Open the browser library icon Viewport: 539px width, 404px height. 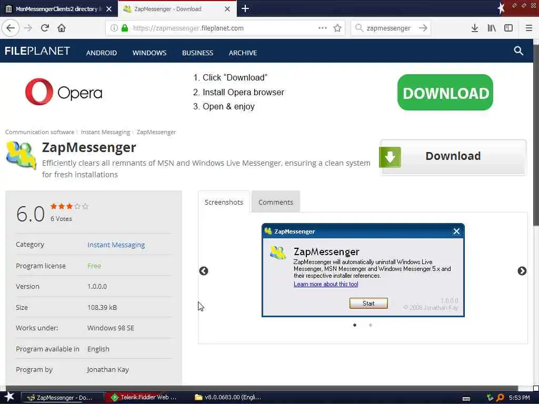(x=492, y=28)
